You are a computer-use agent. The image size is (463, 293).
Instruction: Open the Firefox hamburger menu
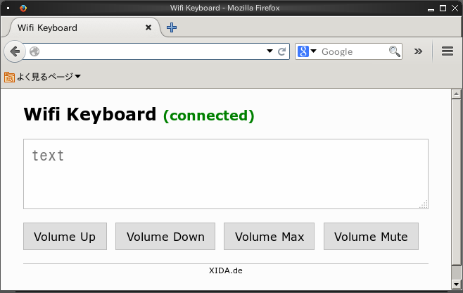(x=447, y=51)
